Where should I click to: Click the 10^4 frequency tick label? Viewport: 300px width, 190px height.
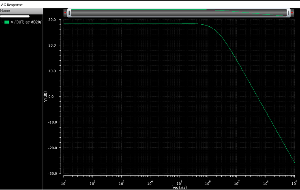(150, 183)
